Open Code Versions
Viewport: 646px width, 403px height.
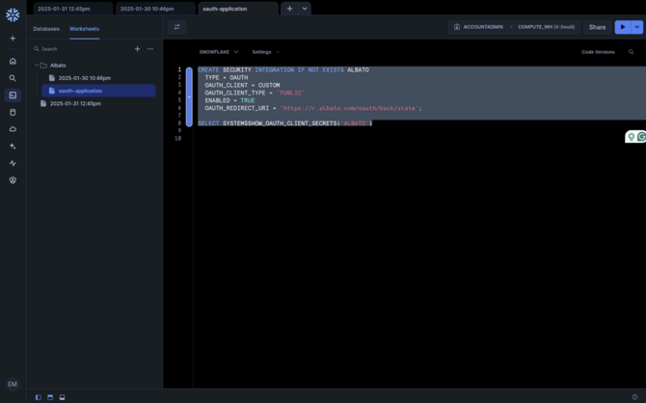pyautogui.click(x=598, y=52)
